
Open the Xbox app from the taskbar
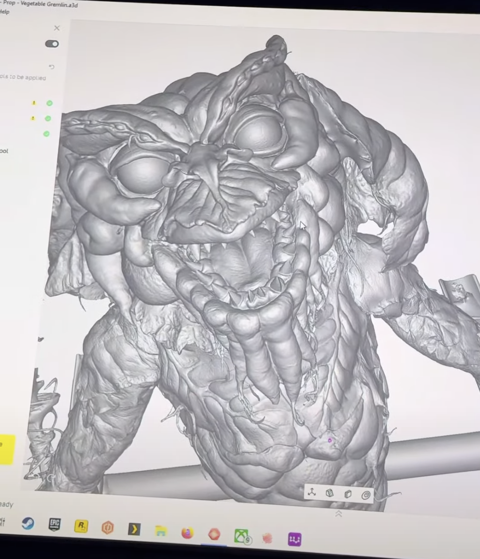pos(241,538)
